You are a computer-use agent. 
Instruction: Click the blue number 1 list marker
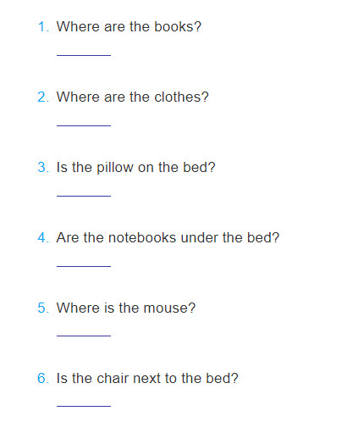tap(43, 27)
